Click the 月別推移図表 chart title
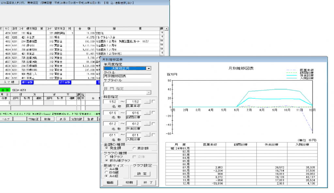The image size is (334, 193). coord(241,68)
